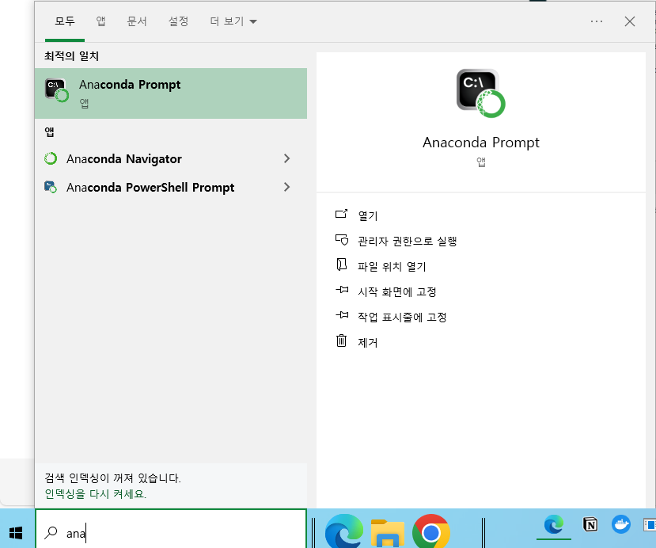Open the Windows Start button
Screen dimensions: 656x548
pyautogui.click(x=16, y=532)
